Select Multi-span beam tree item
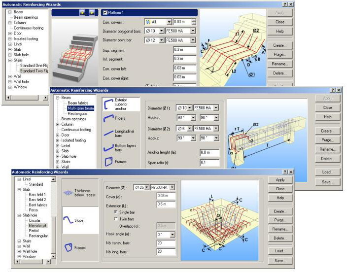 [x=80, y=108]
